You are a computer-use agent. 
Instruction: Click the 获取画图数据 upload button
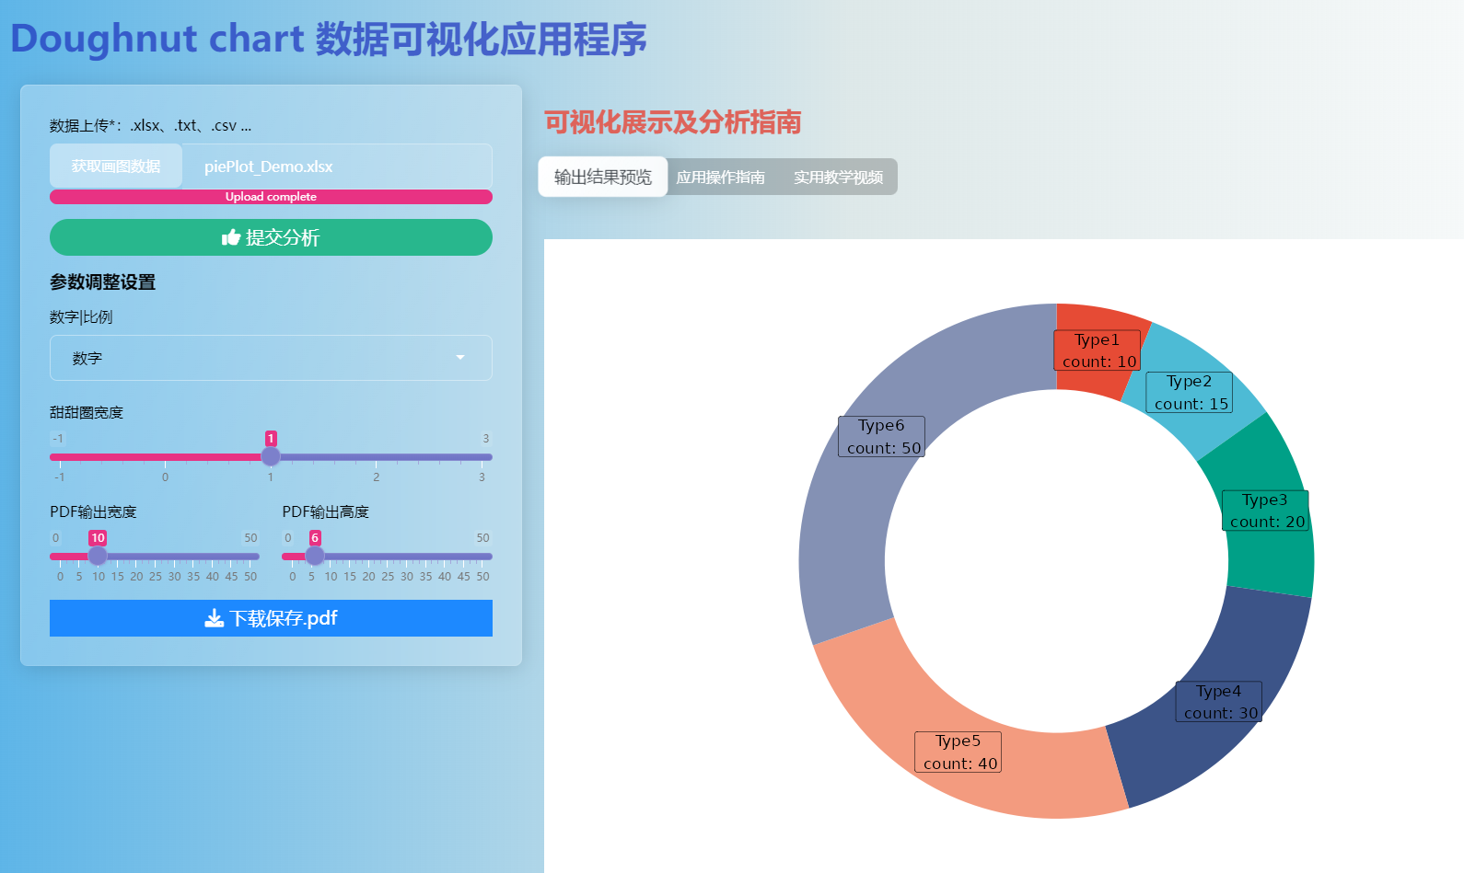[x=116, y=167]
